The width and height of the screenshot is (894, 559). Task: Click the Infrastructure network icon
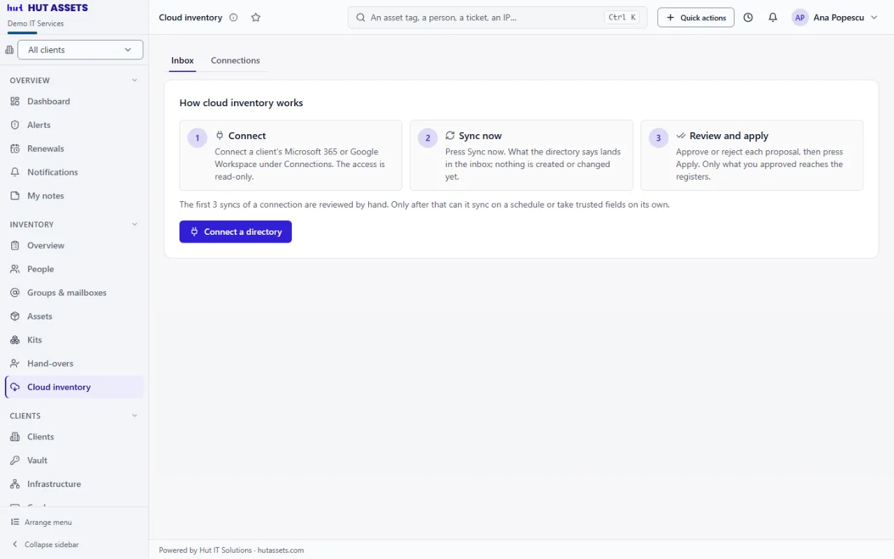point(15,484)
